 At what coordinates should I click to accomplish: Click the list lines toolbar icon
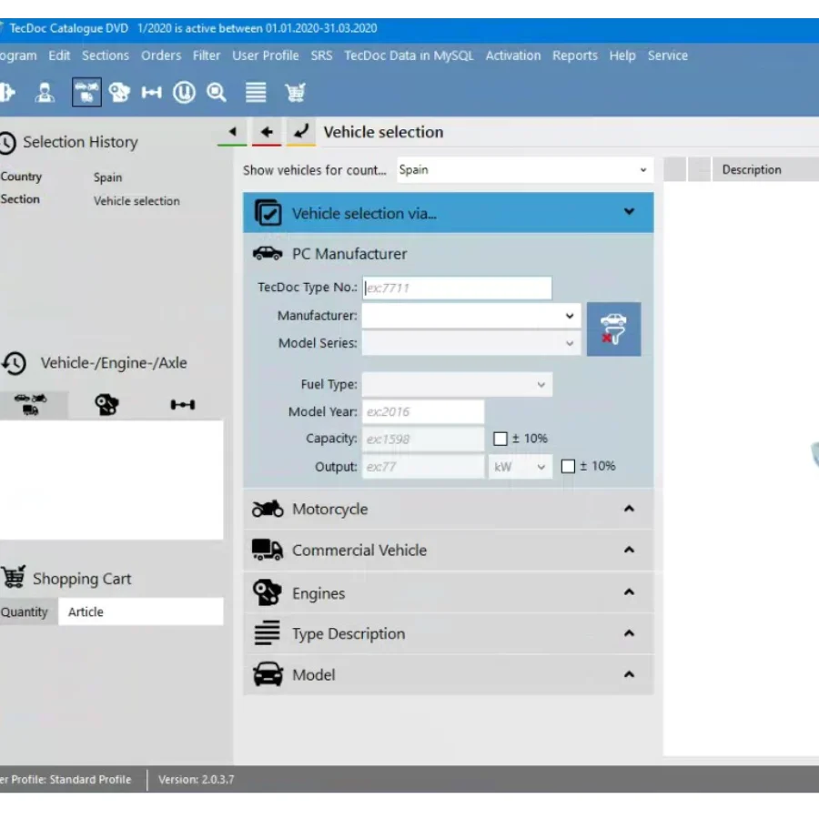(x=256, y=93)
